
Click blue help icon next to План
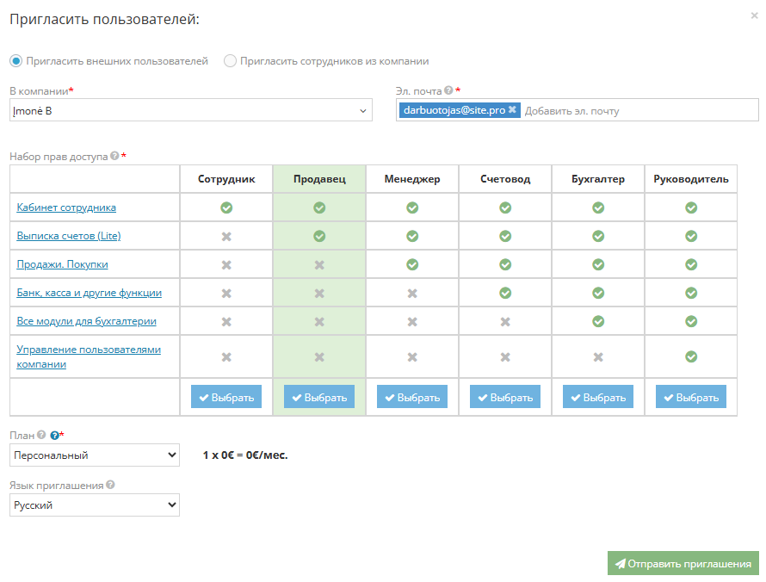(x=54, y=436)
